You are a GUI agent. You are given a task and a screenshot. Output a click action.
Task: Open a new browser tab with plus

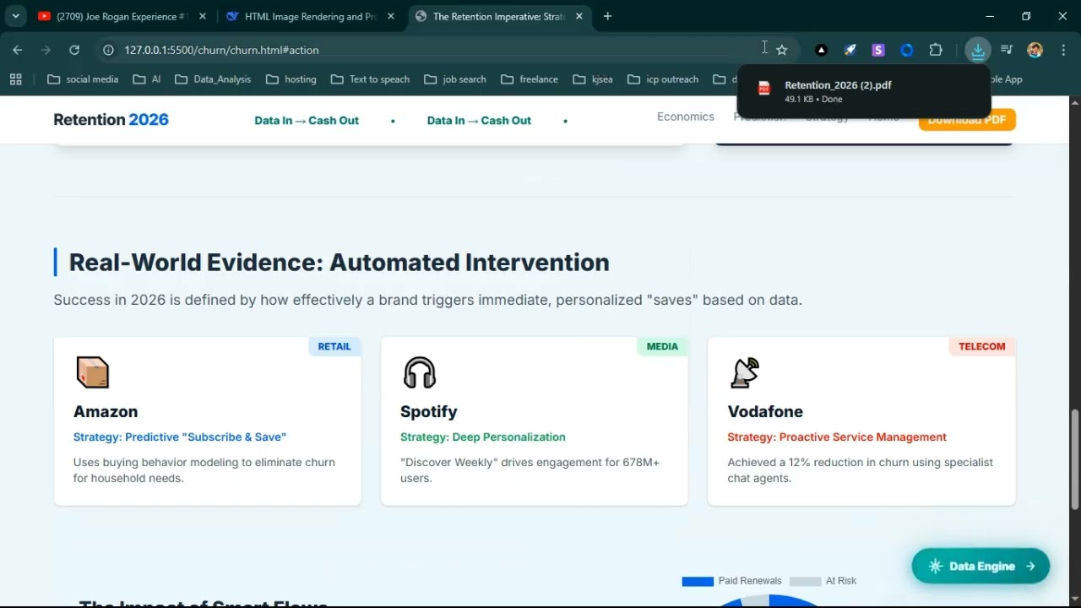click(607, 16)
